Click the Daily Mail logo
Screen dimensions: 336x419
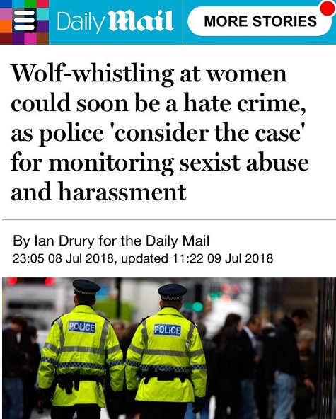click(x=115, y=22)
